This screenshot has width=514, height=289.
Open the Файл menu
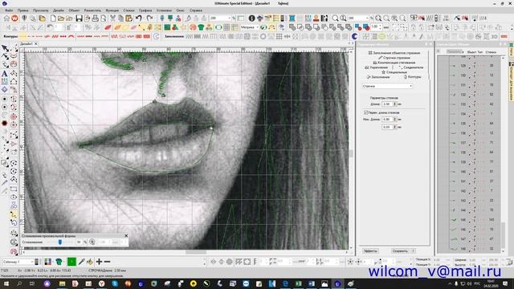[x=9, y=10]
